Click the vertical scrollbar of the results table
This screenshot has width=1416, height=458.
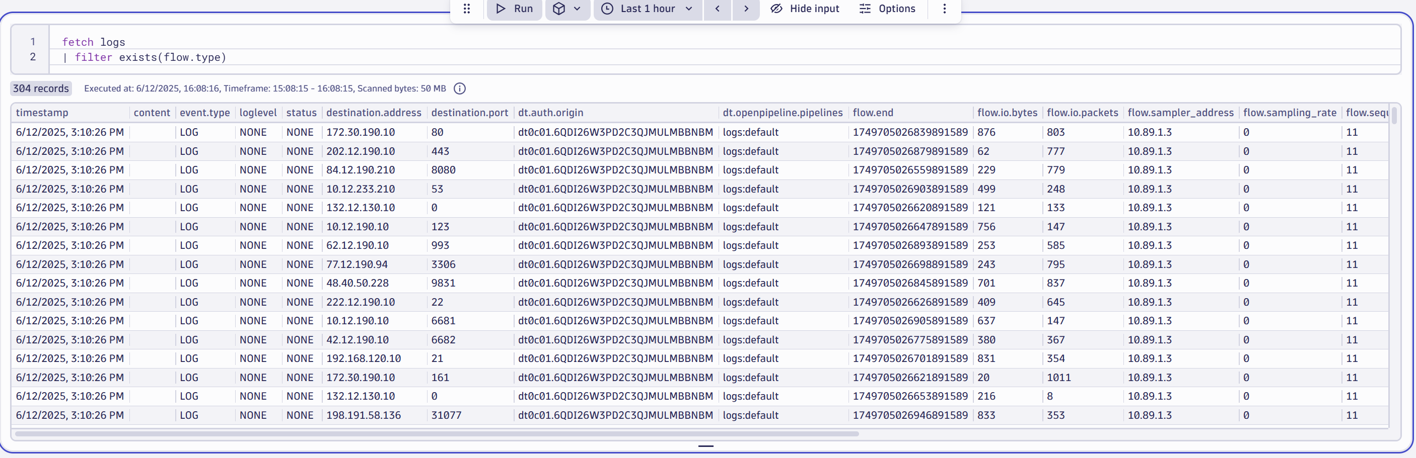coord(1394,116)
